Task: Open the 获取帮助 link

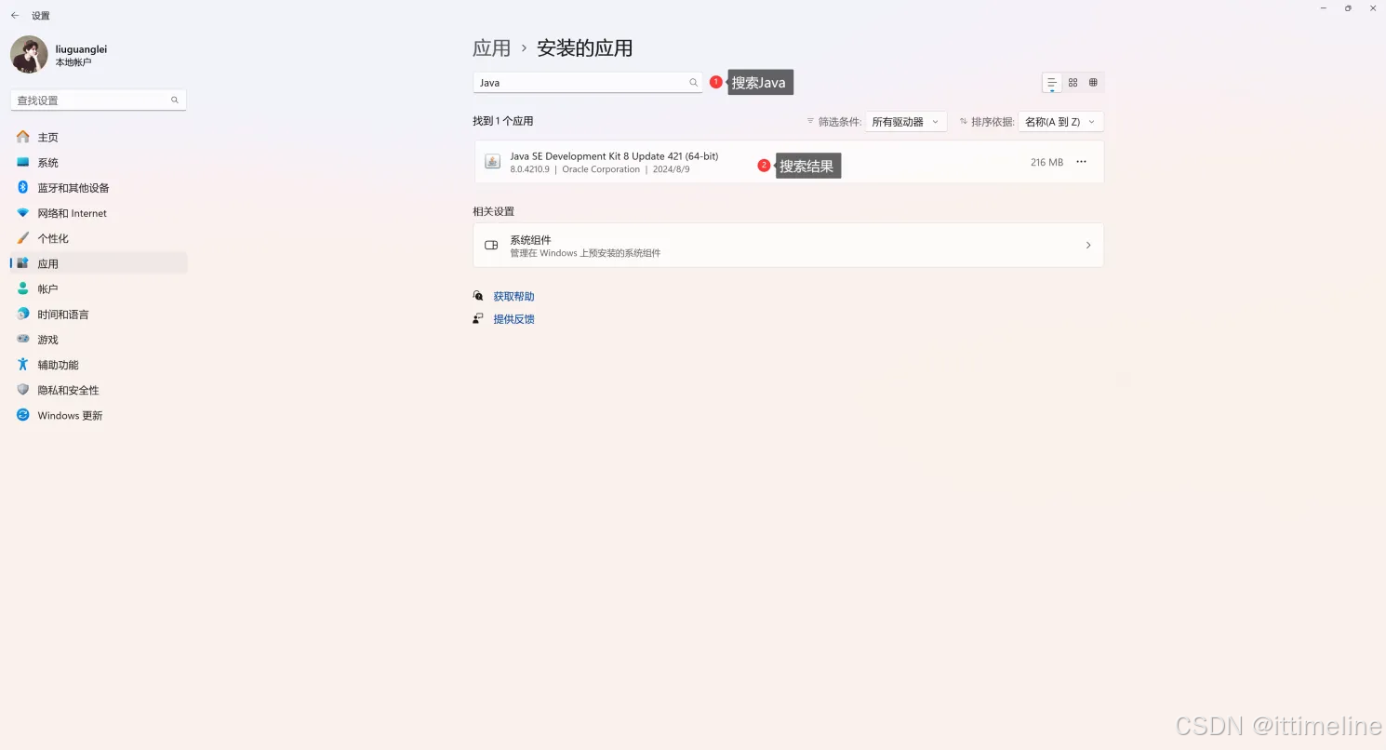Action: click(513, 297)
